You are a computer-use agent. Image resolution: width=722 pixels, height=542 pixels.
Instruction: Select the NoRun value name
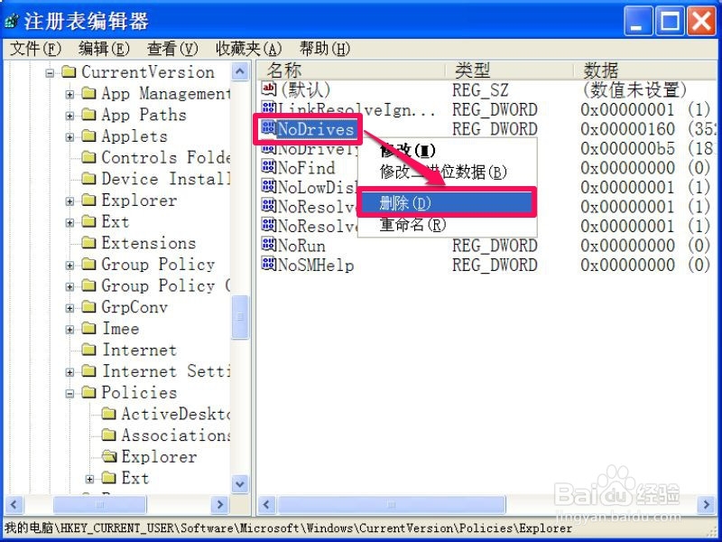coord(301,246)
